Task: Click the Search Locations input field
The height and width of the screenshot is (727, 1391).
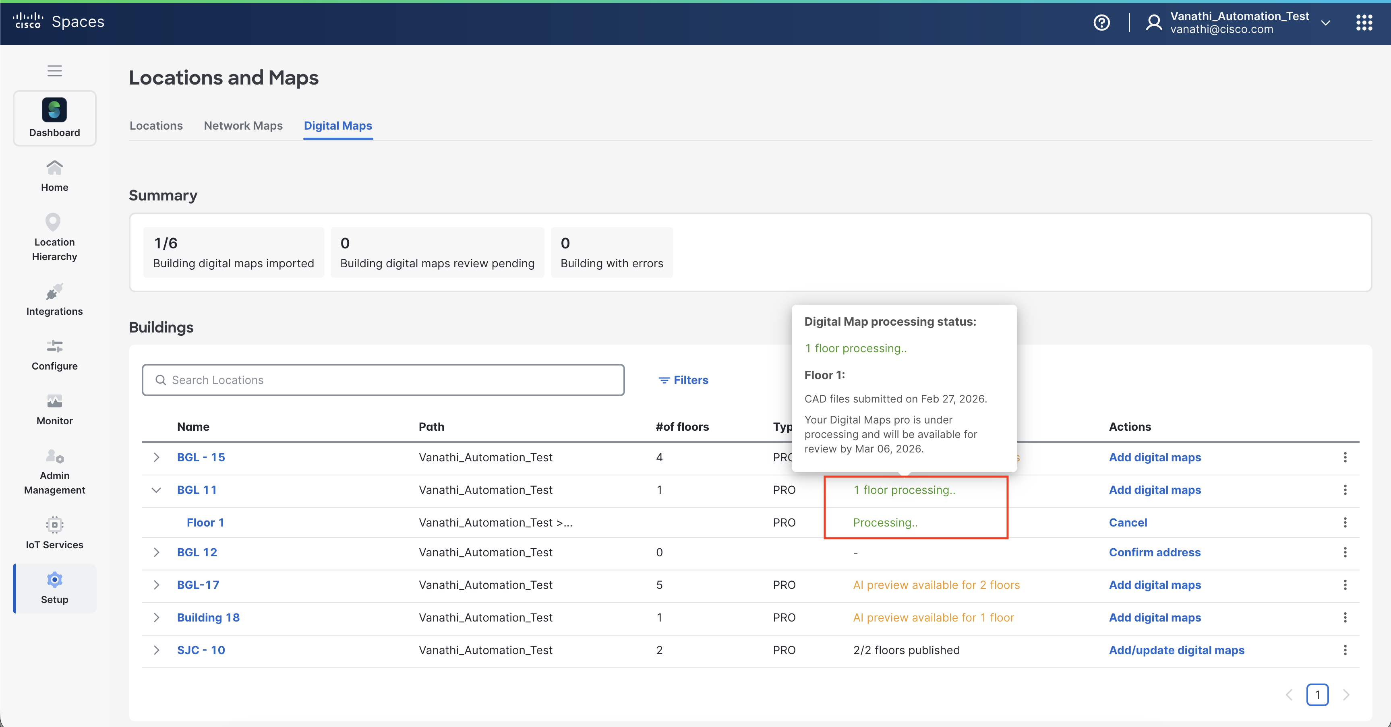Action: [383, 380]
